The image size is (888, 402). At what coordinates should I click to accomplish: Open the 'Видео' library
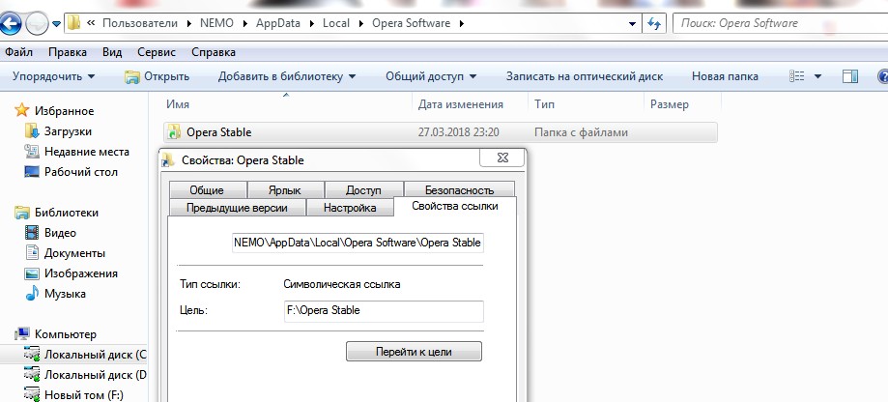click(x=60, y=233)
